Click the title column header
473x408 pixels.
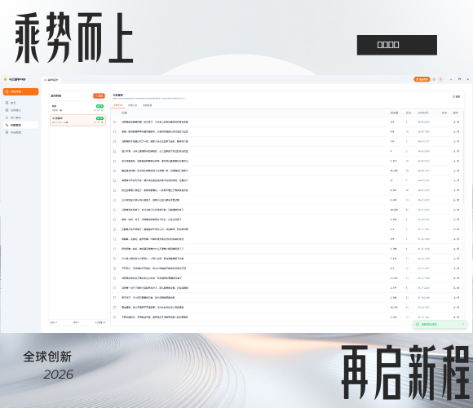pos(124,113)
